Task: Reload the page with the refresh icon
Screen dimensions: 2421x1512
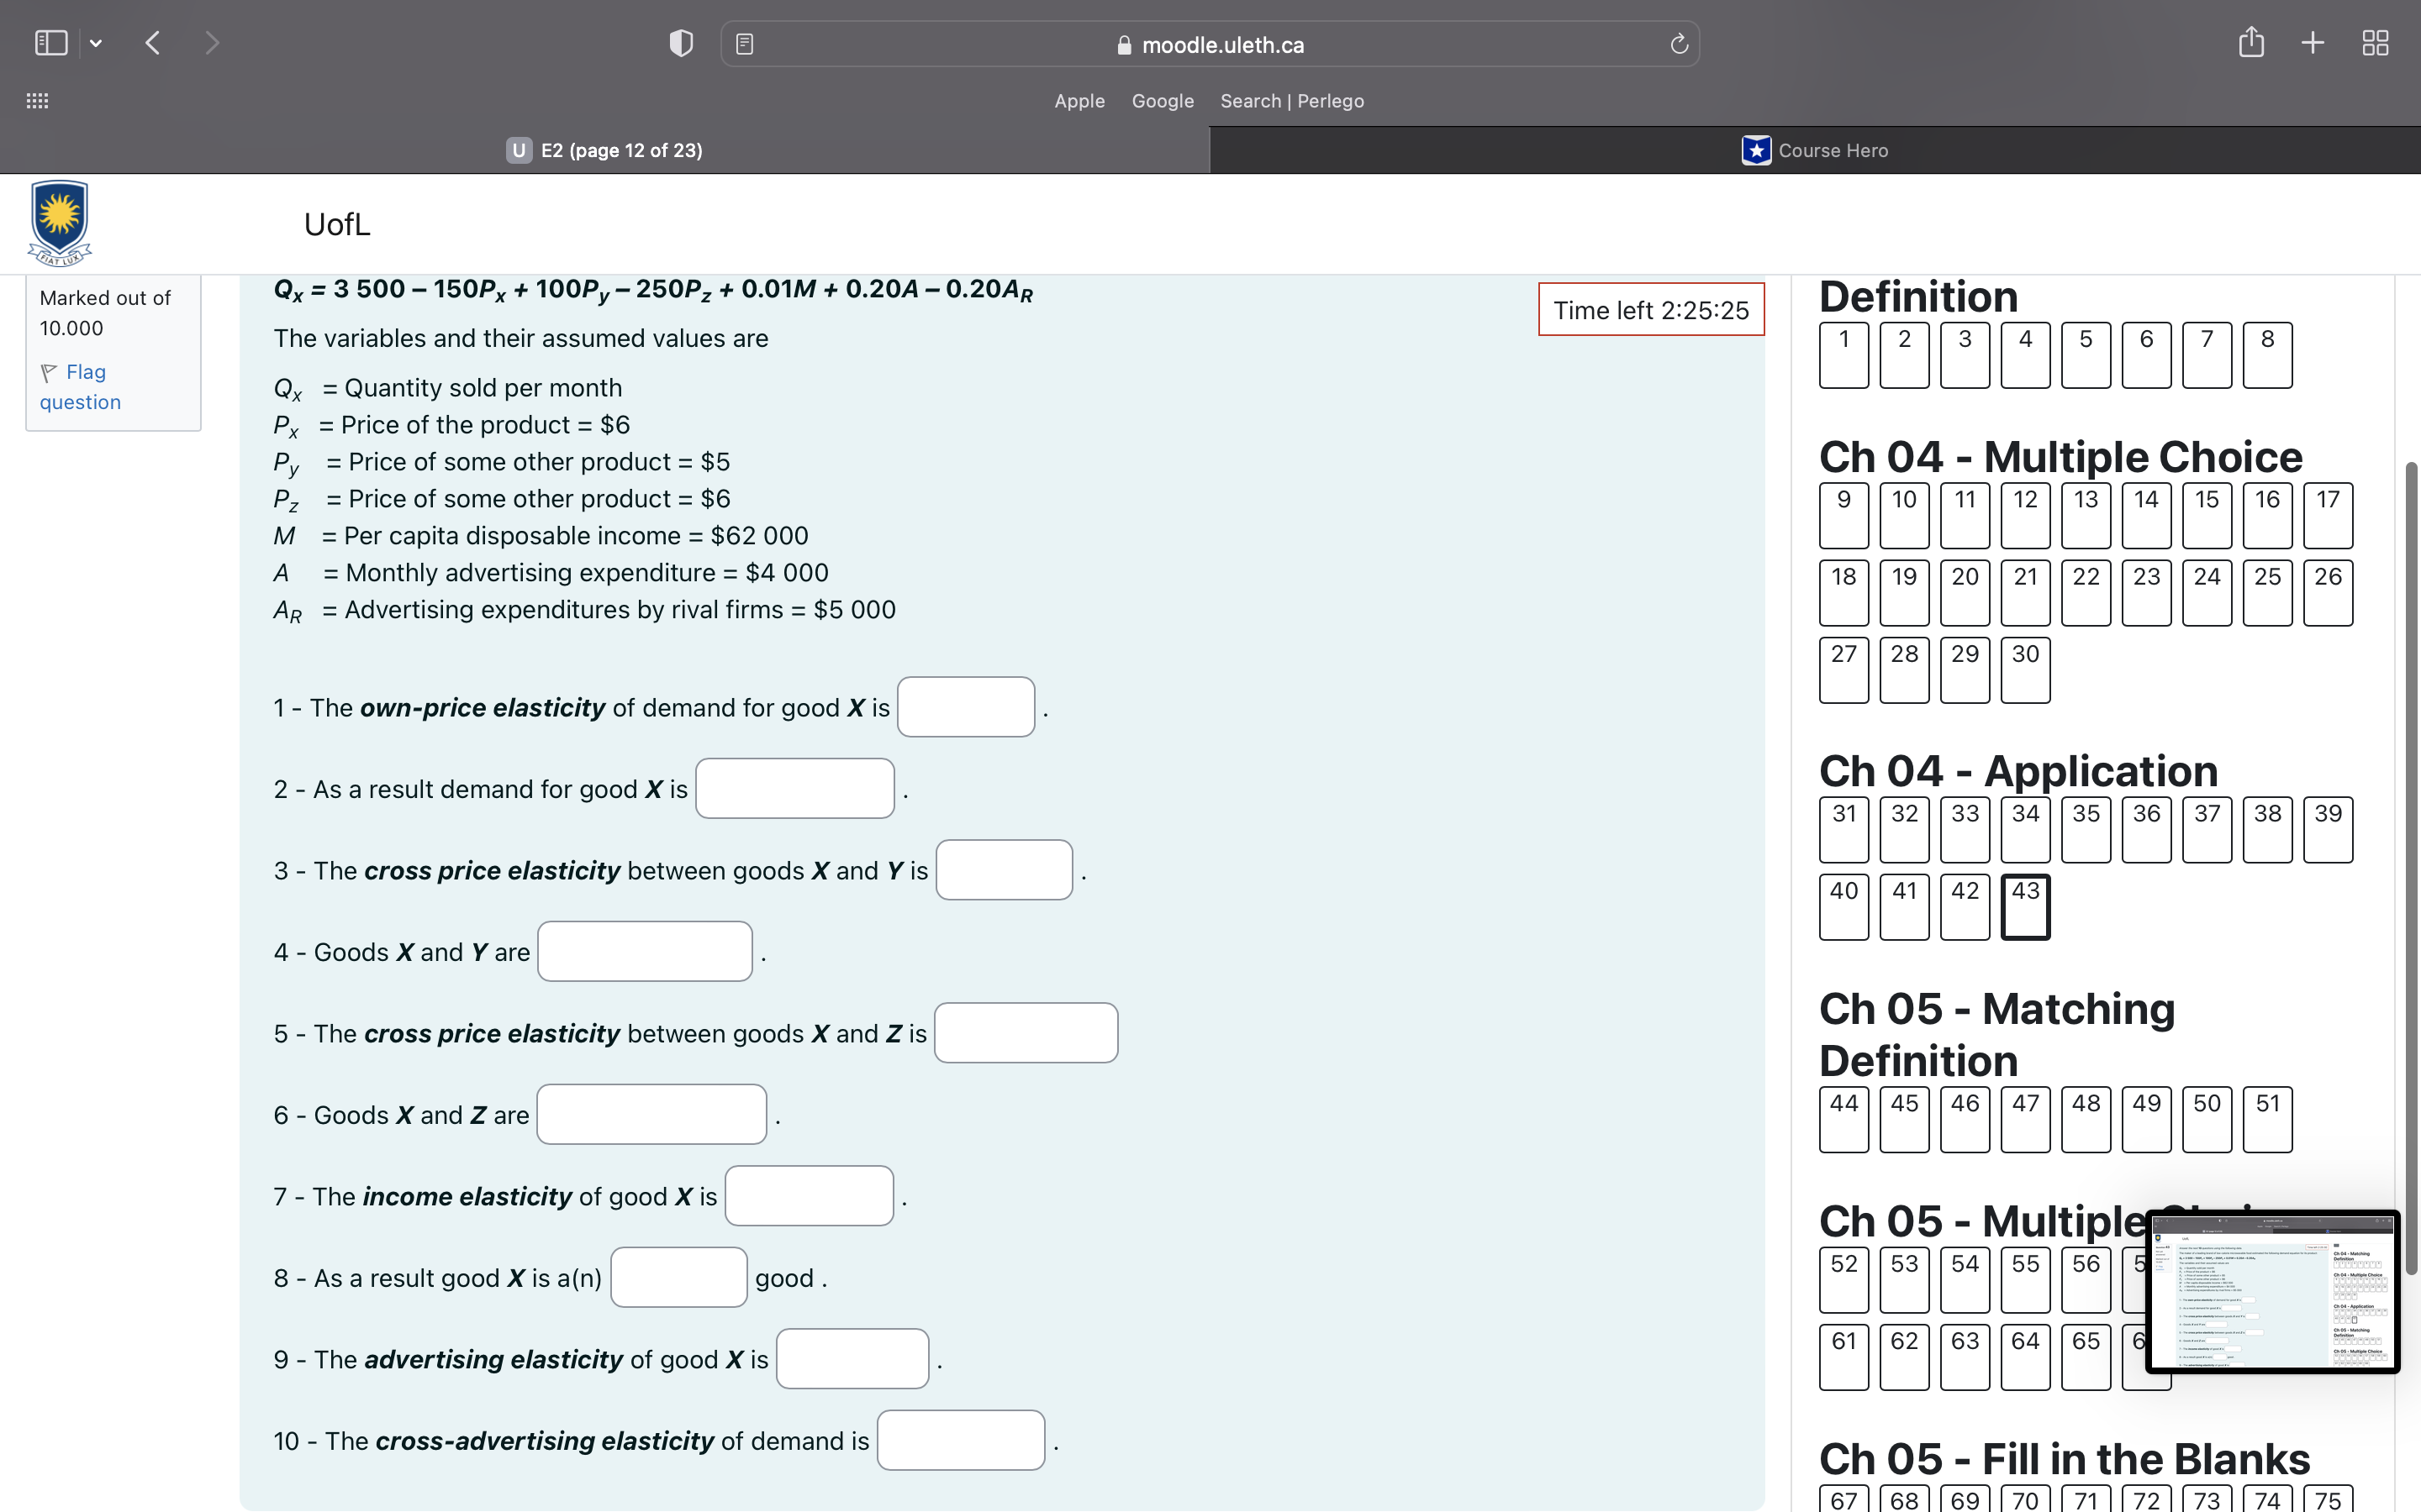Action: coord(1679,44)
